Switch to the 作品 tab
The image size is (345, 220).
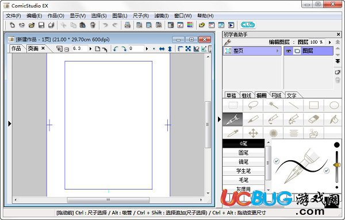click(16, 48)
